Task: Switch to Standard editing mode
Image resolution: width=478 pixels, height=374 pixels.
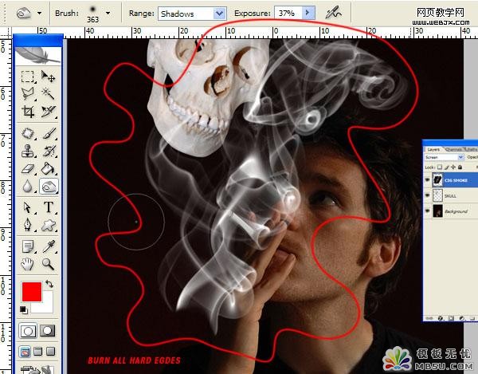Action: tap(28, 331)
